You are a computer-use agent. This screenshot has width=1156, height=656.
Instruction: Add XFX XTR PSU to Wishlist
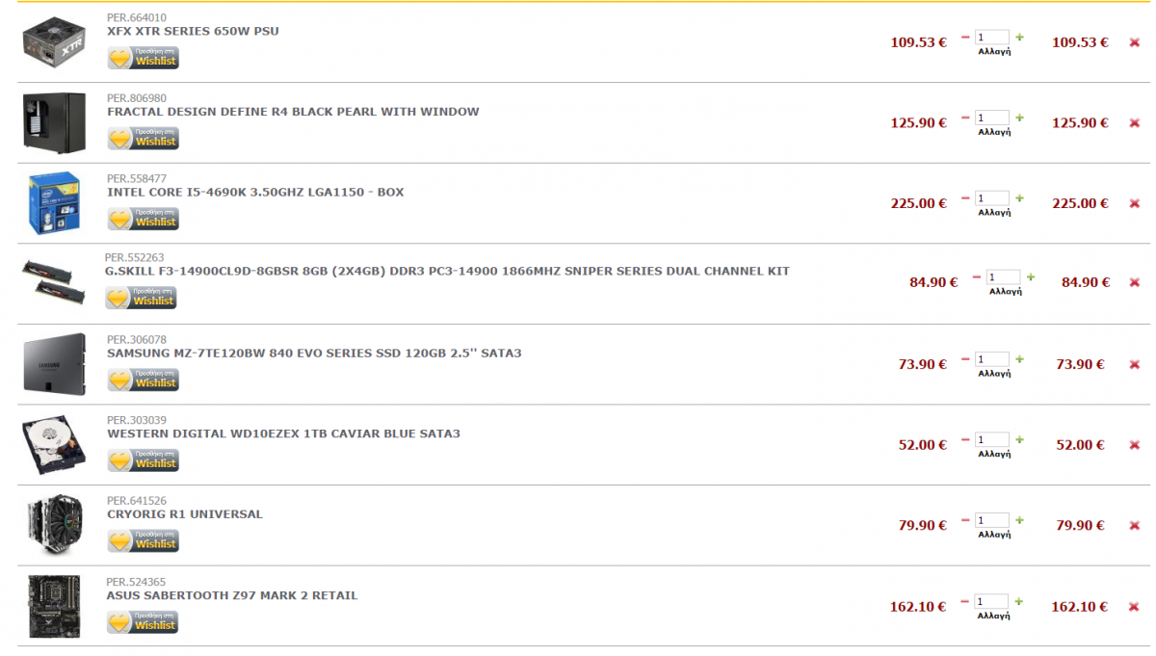(x=144, y=59)
